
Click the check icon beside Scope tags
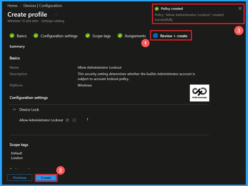tap(88, 36)
